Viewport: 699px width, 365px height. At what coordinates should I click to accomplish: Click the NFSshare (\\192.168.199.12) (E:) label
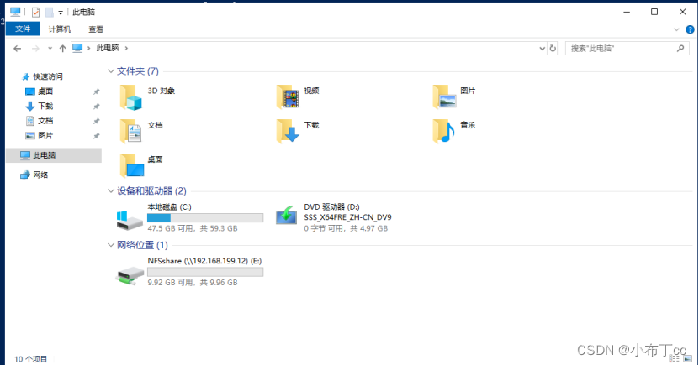[x=204, y=261]
